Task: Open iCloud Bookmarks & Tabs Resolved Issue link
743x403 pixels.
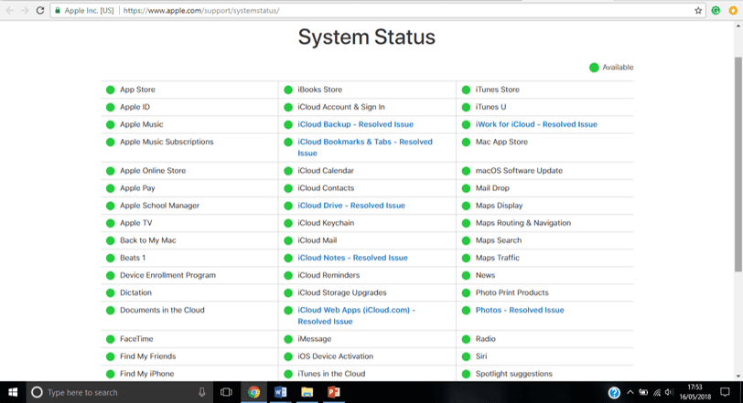Action: point(365,147)
